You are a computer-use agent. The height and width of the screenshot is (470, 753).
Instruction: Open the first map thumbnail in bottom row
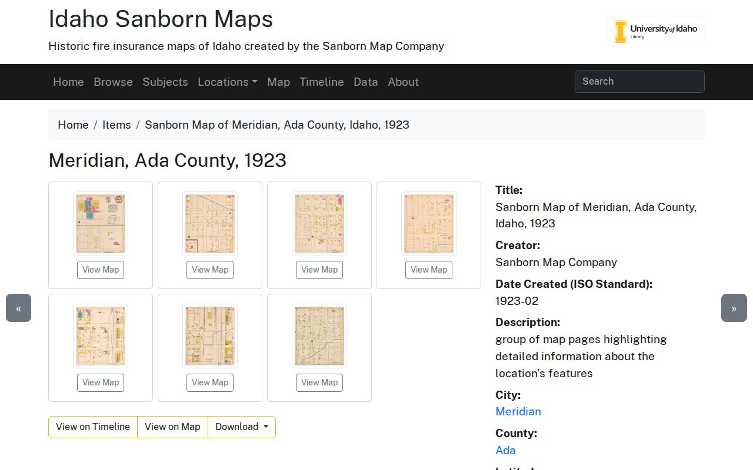click(101, 336)
